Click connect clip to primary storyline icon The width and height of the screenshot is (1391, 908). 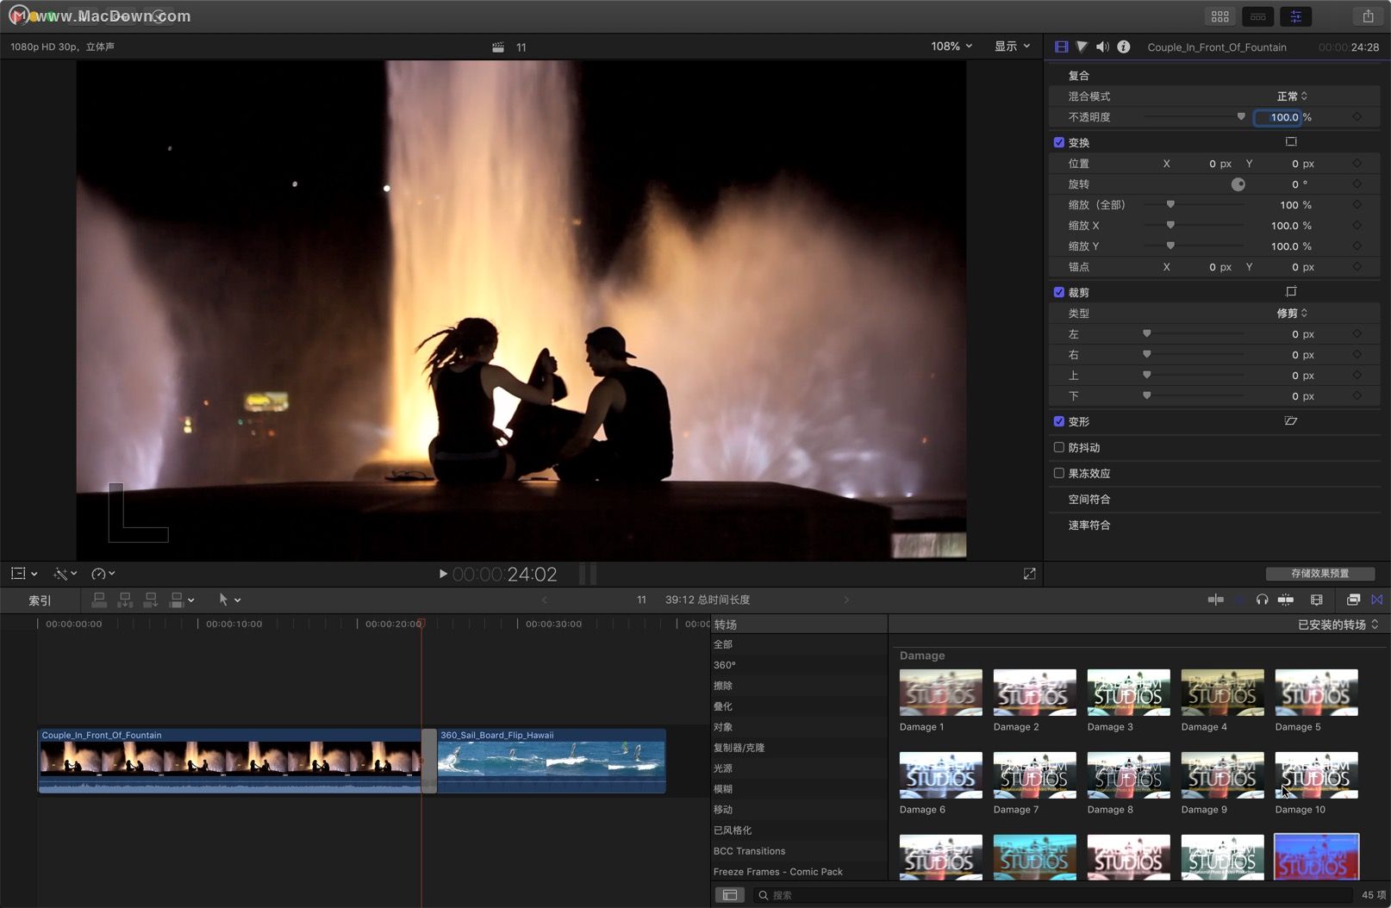(99, 600)
